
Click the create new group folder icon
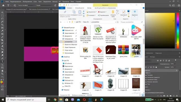(x=171, y=96)
